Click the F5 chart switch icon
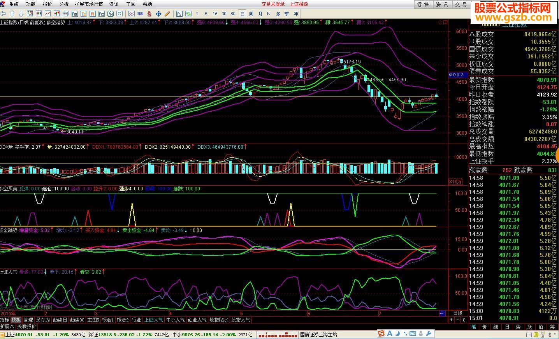The height and width of the screenshot is (339, 559). click(179, 14)
